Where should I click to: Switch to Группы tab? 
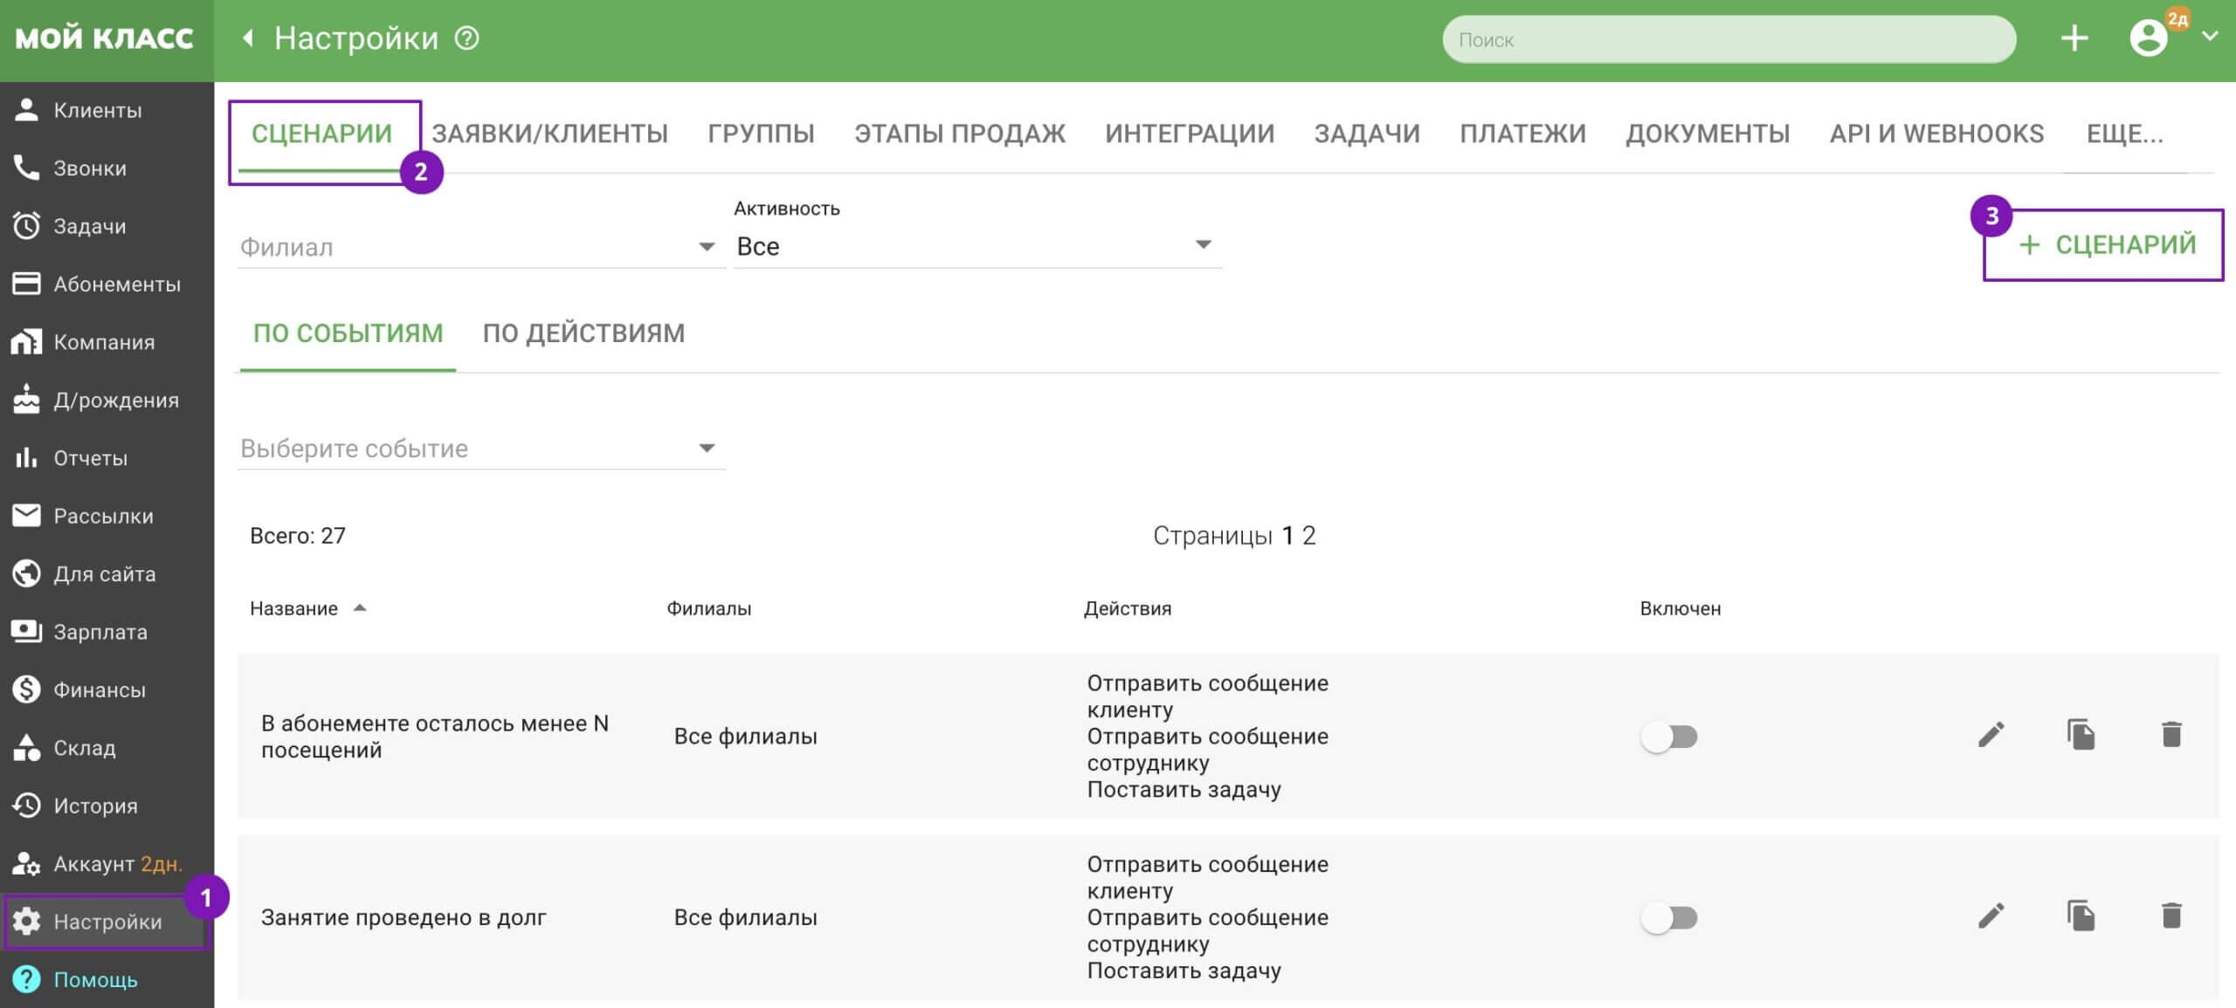761,134
